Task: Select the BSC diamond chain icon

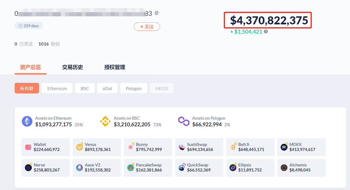Action: (105, 121)
